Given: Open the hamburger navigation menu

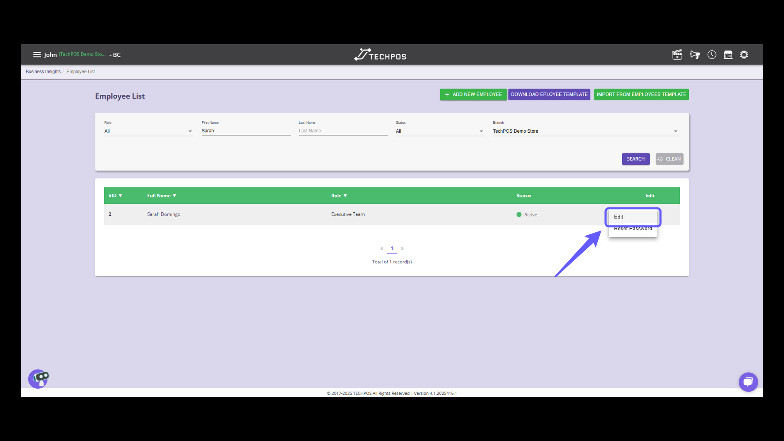Looking at the screenshot, I should [37, 55].
